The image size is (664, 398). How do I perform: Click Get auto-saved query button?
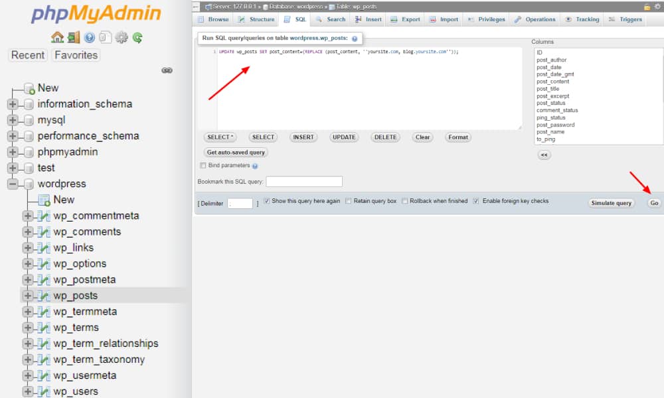(x=236, y=153)
